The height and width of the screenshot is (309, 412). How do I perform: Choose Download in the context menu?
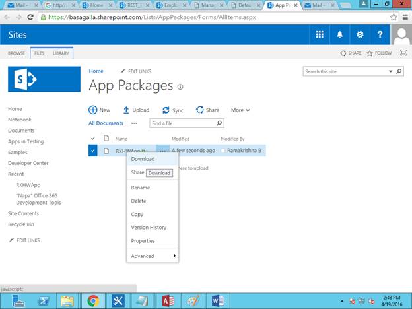coord(153,159)
